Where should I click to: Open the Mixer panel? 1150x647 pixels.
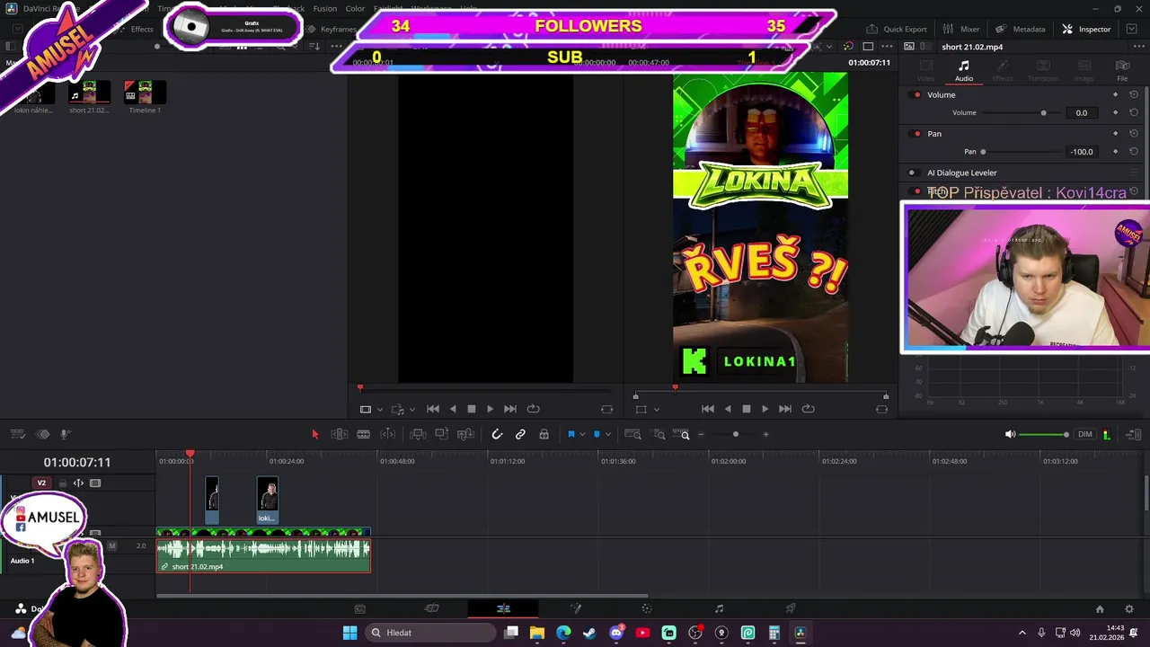pyautogui.click(x=962, y=29)
